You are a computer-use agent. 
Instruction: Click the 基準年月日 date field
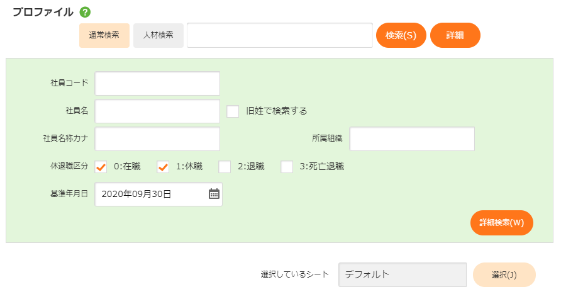151,194
